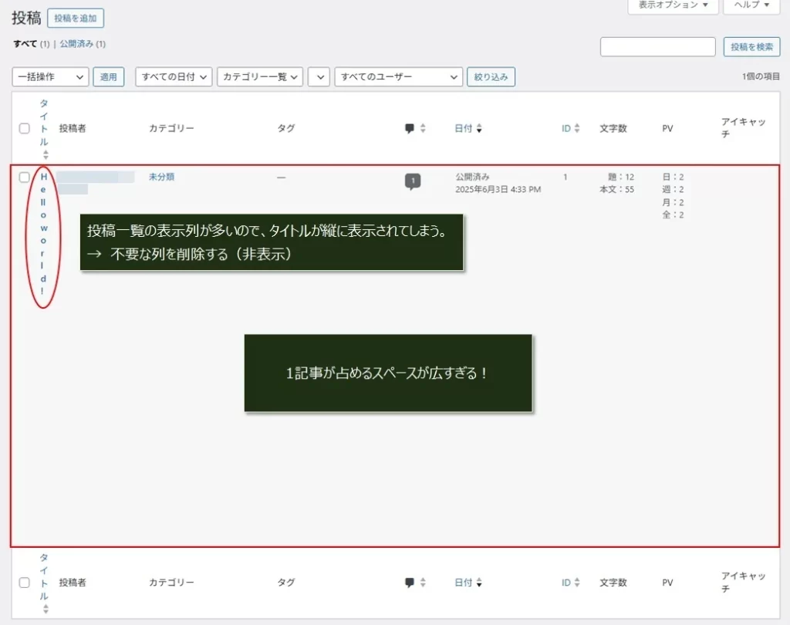Open the 未分類 category link
790x625 pixels.
pos(163,177)
